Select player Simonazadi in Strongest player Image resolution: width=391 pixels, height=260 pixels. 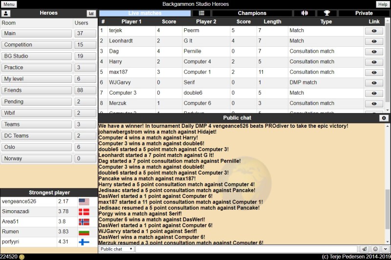16,212
